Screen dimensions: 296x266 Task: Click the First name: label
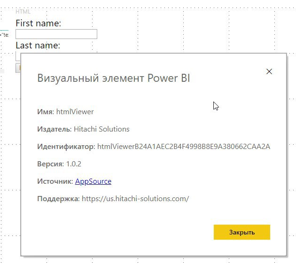pos(39,23)
